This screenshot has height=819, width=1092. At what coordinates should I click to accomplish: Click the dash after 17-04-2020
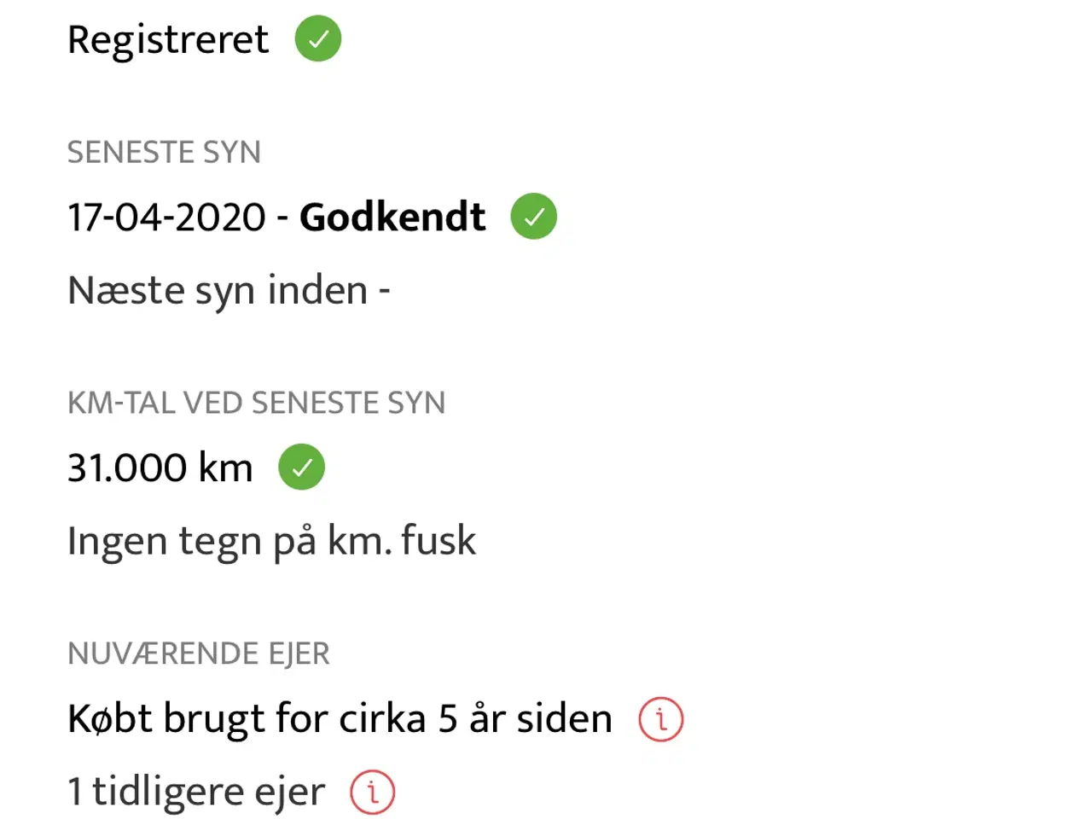tap(282, 219)
